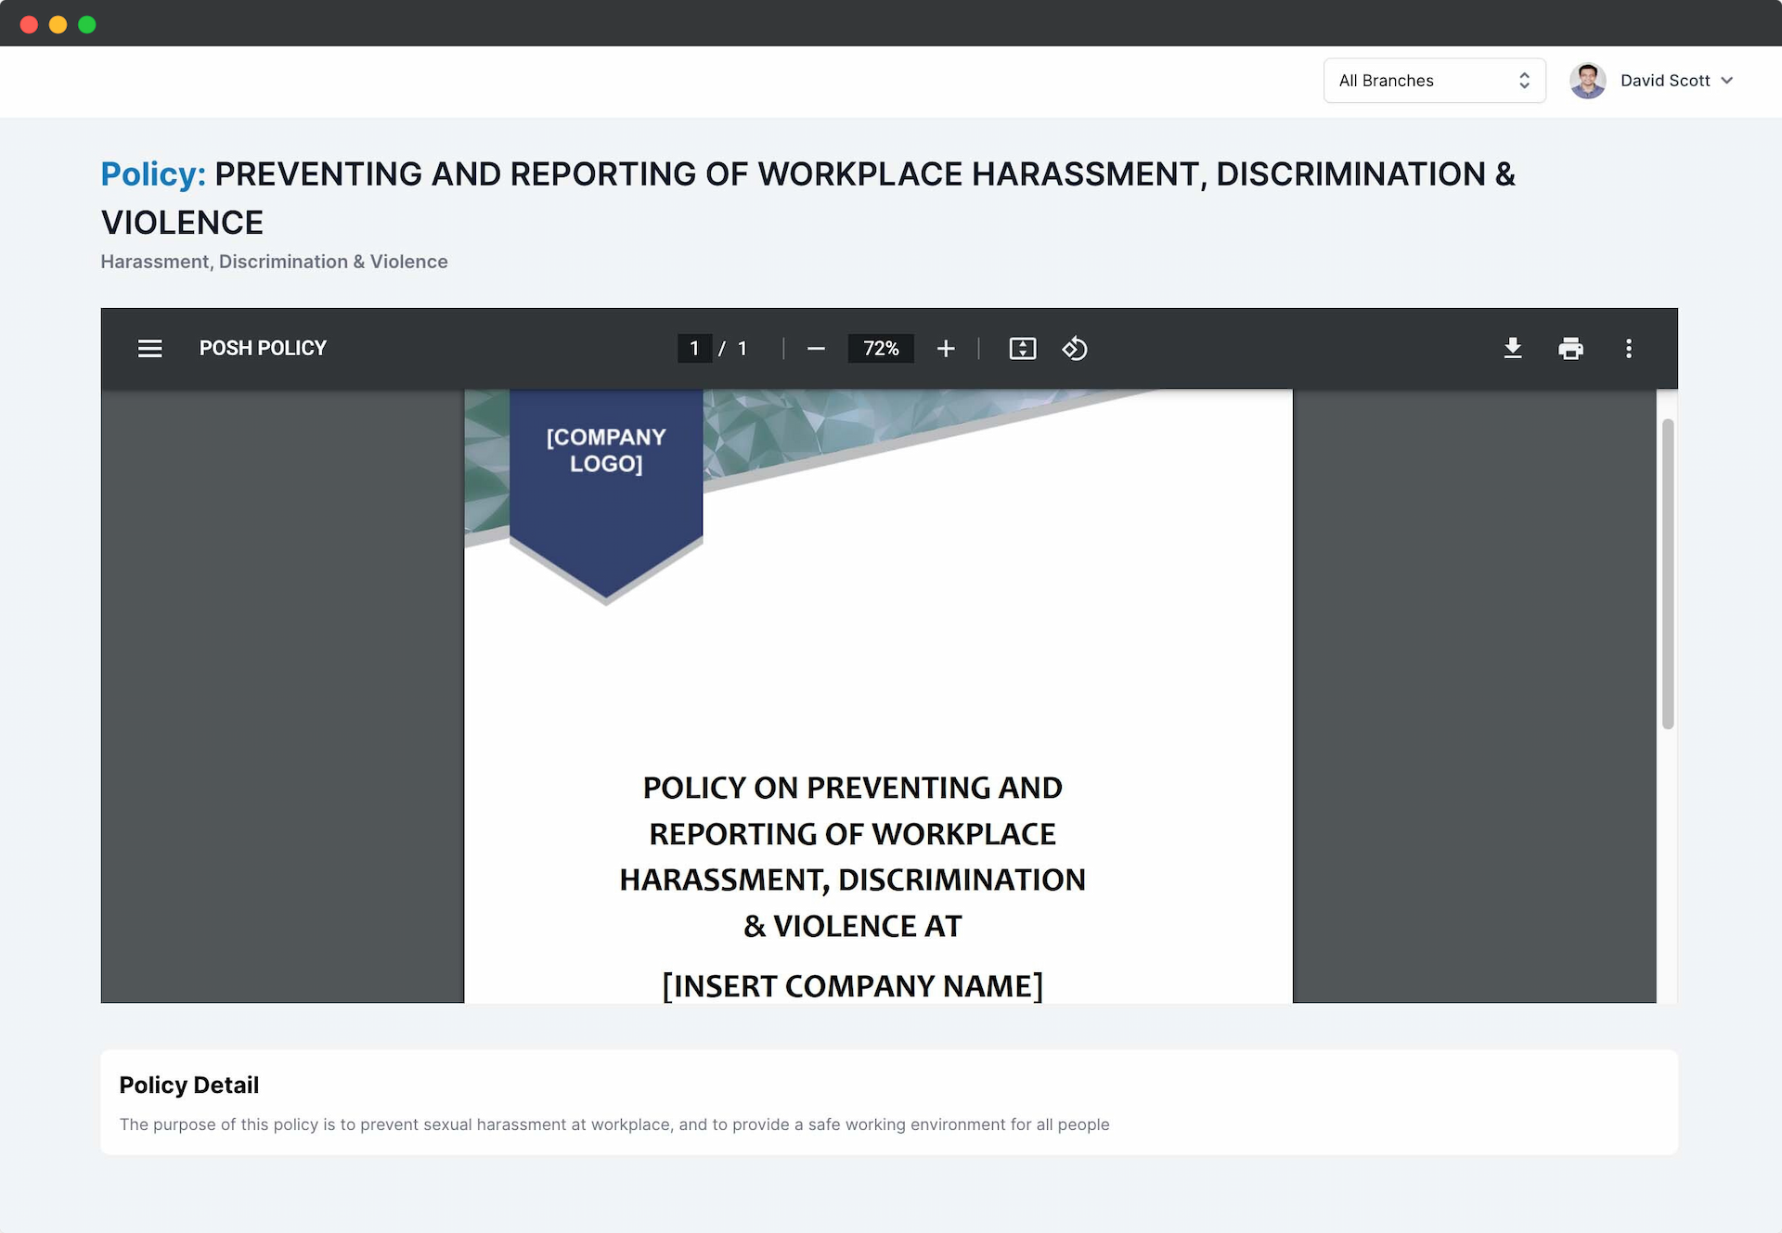Select the page number input field
This screenshot has height=1233, width=1782.
pyautogui.click(x=695, y=348)
